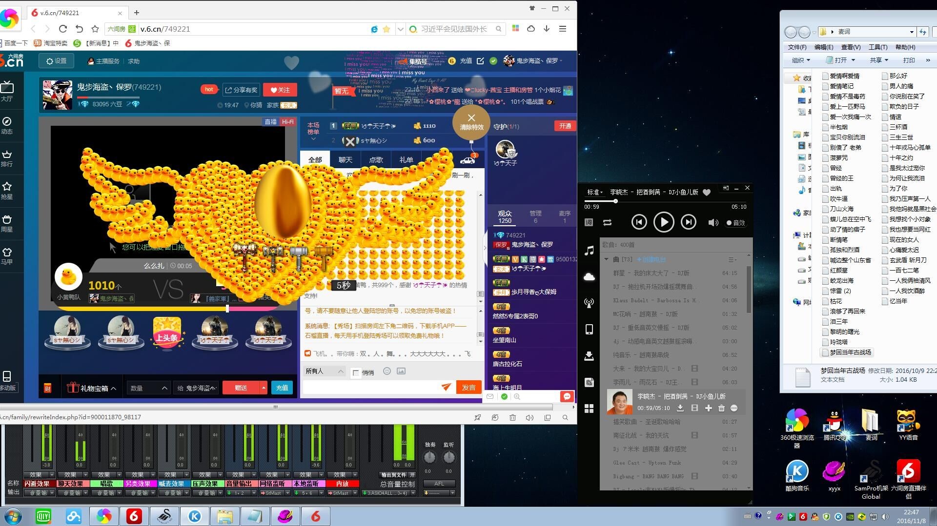Image resolution: width=937 pixels, height=526 pixels.
Task: Click the browser mute speaker icon
Action: pyautogui.click(x=530, y=417)
